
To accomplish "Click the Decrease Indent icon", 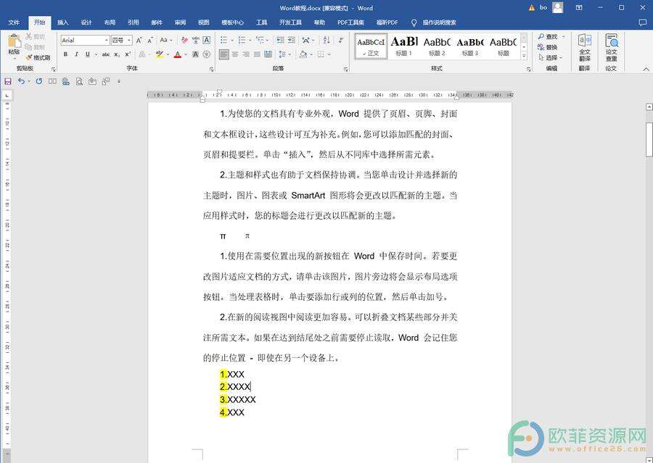I will pyautogui.click(x=280, y=41).
